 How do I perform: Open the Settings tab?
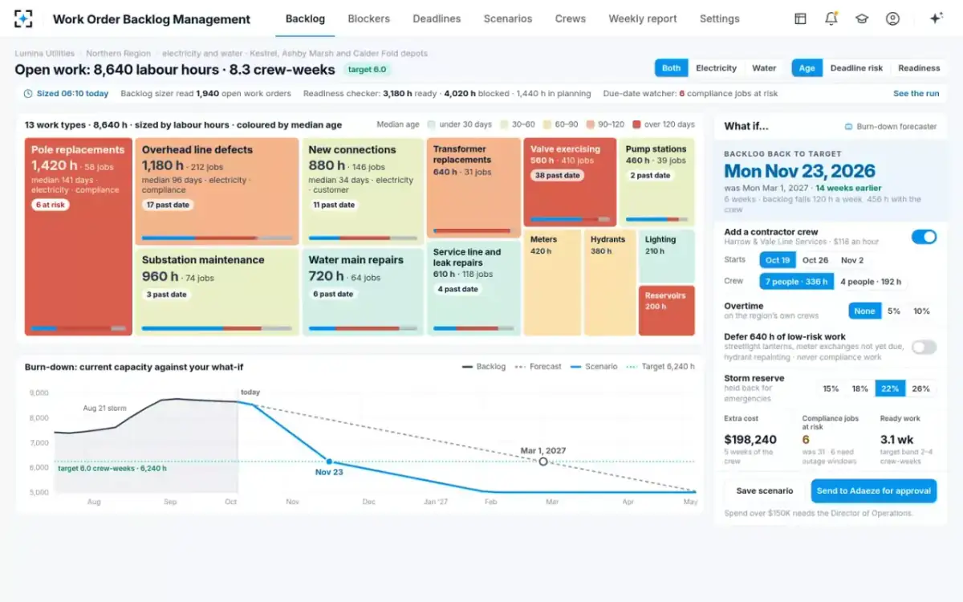pos(719,18)
